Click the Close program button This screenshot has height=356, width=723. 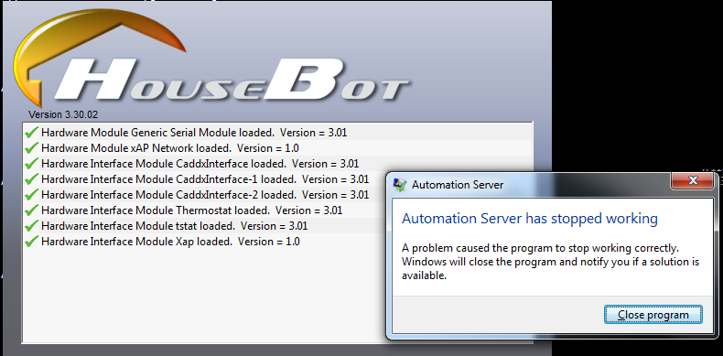click(x=653, y=315)
